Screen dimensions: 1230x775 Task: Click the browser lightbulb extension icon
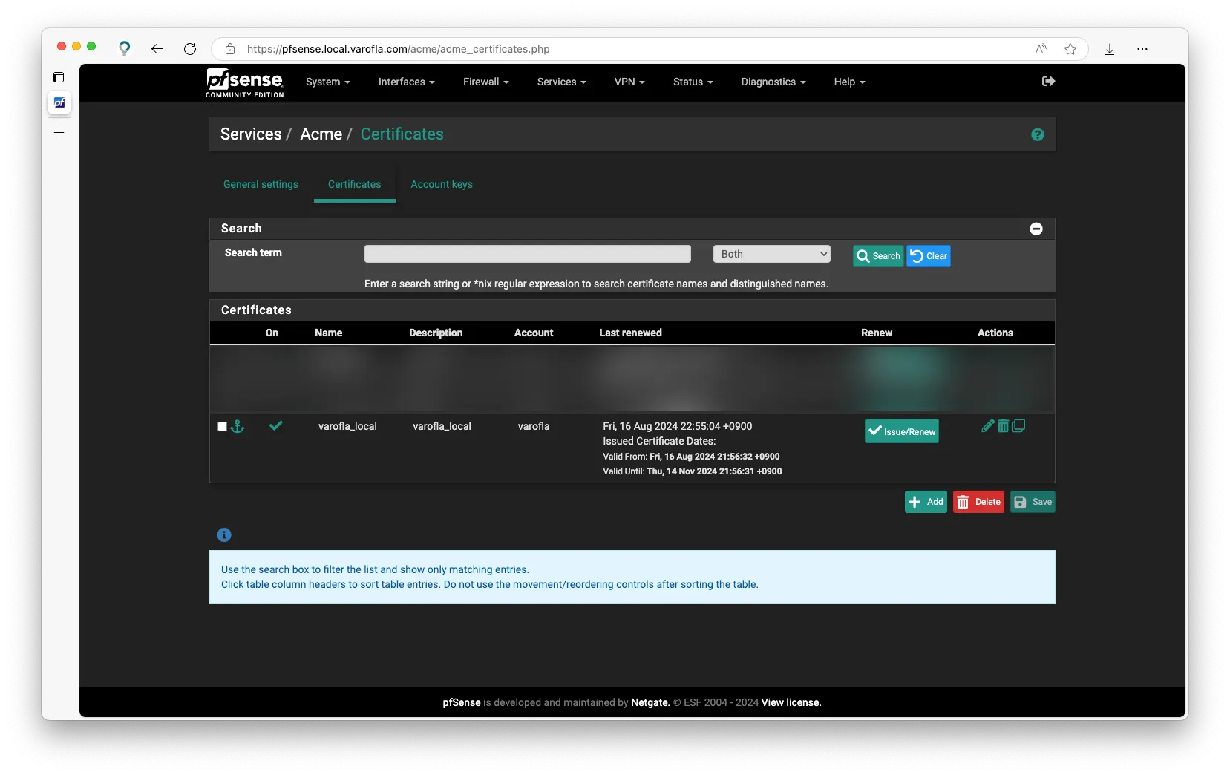125,49
